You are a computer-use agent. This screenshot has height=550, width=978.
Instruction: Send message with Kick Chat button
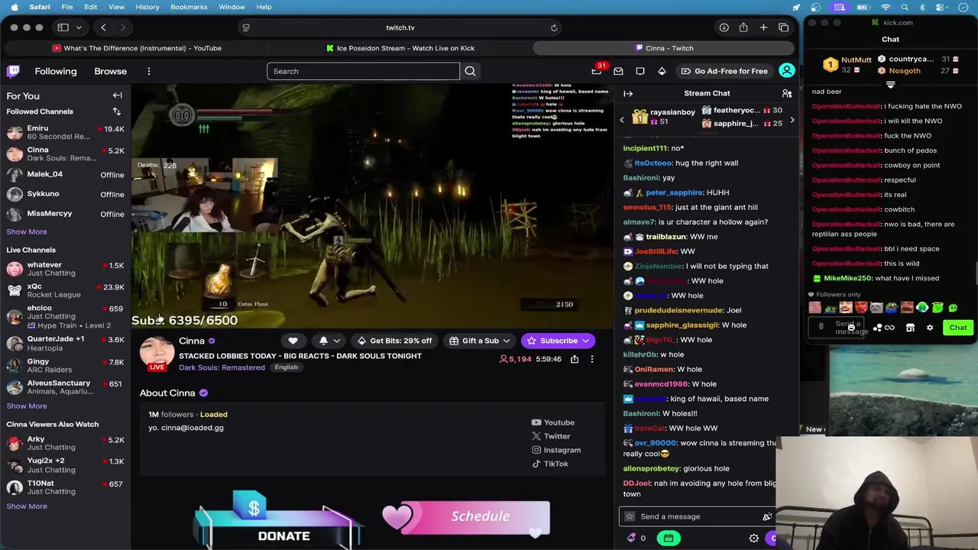point(958,328)
